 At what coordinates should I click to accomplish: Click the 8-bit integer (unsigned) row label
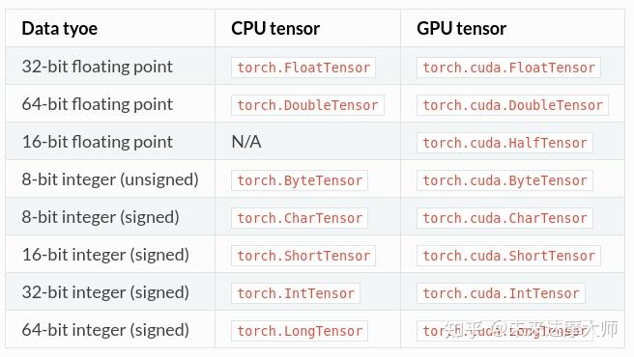point(110,179)
